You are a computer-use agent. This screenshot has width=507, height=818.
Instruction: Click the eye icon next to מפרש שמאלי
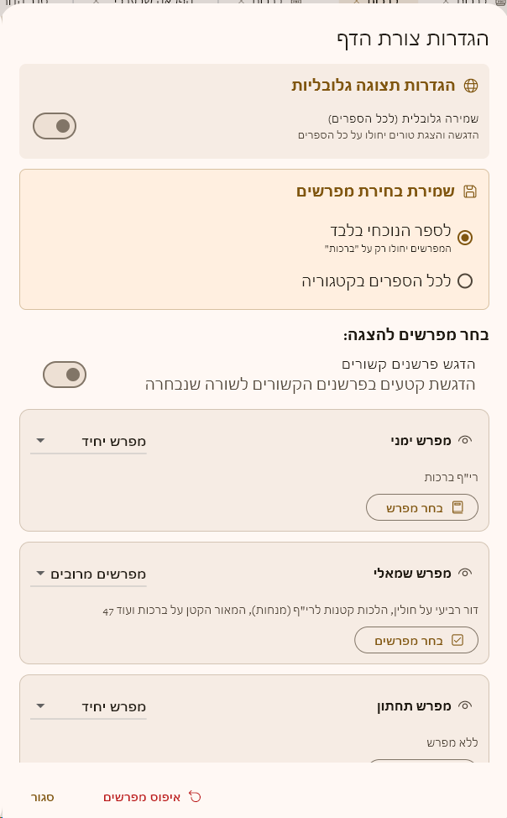[466, 574]
